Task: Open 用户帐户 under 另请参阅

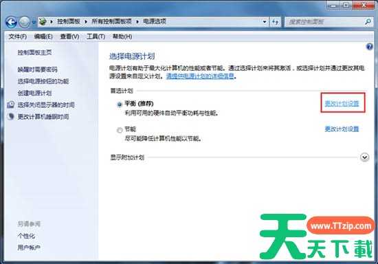Action: pyautogui.click(x=29, y=247)
